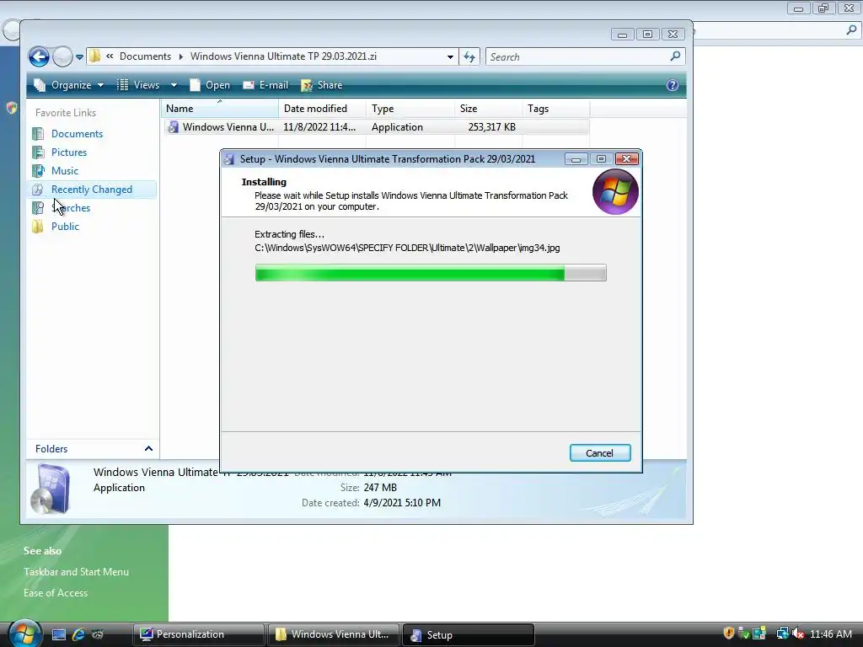This screenshot has width=863, height=647.
Task: Click the Back arrow in Explorer
Action: click(39, 56)
